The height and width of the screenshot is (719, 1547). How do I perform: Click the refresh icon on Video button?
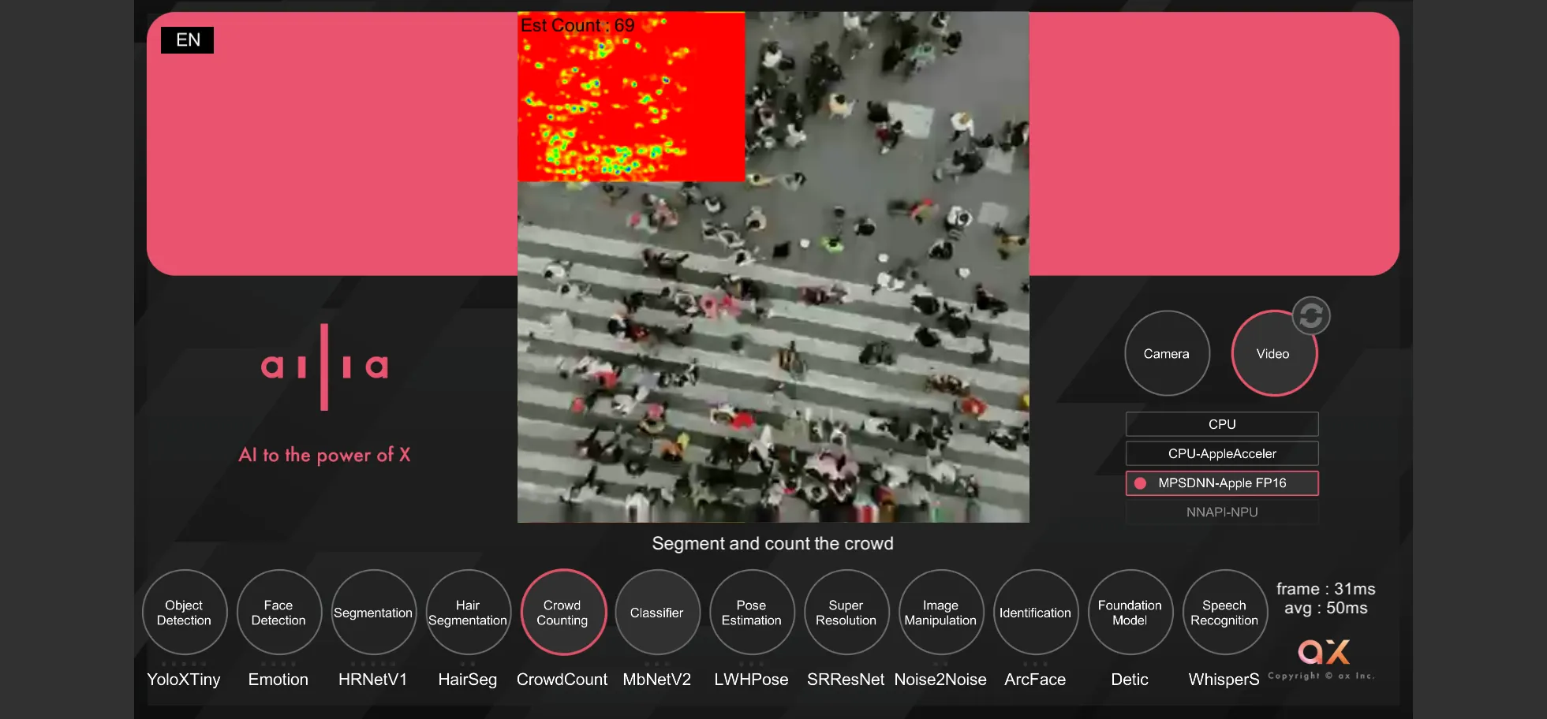[x=1311, y=316]
